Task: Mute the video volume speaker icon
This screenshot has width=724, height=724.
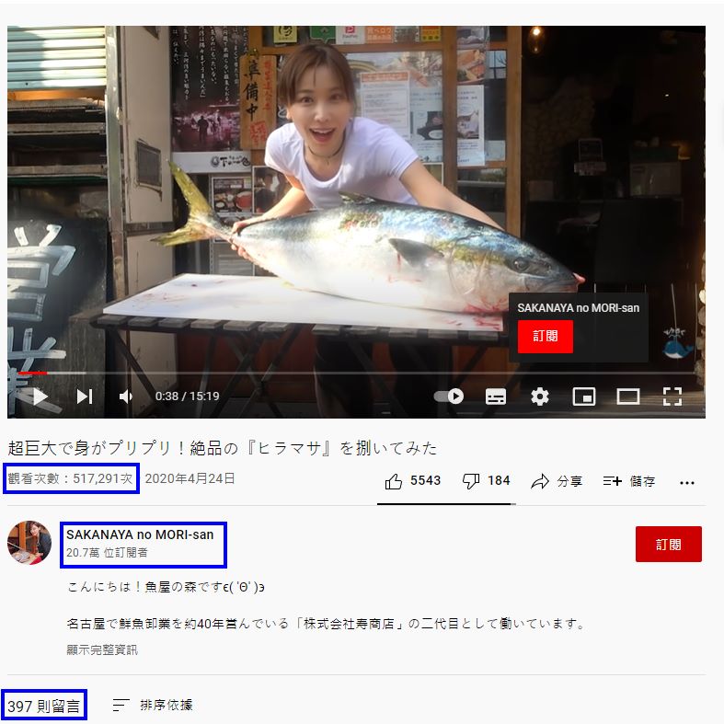Action: point(126,396)
